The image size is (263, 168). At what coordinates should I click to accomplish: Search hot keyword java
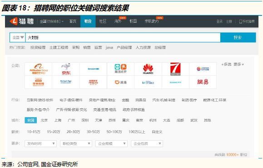pyautogui.click(x=109, y=48)
